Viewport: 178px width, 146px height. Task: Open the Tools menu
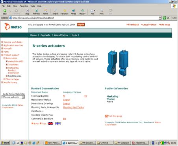[x=32, y=6]
